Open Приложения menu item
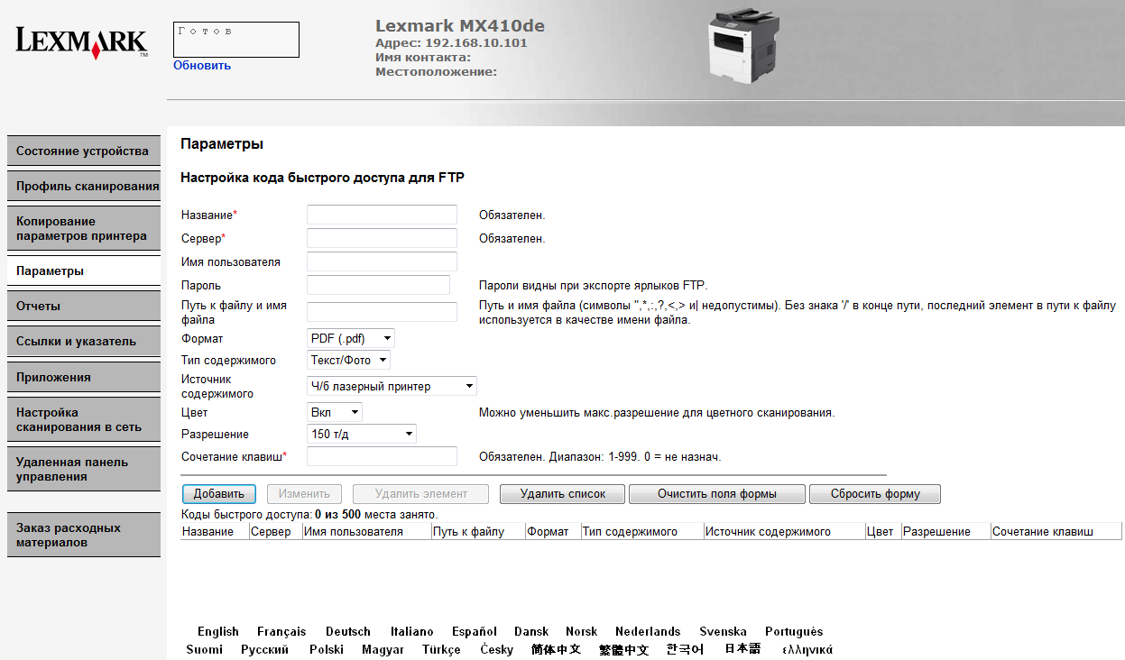 83,377
